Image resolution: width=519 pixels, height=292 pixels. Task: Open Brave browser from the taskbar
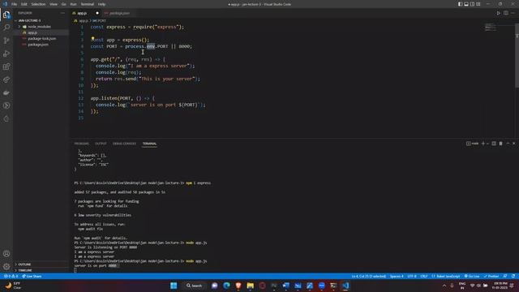(x=238, y=286)
